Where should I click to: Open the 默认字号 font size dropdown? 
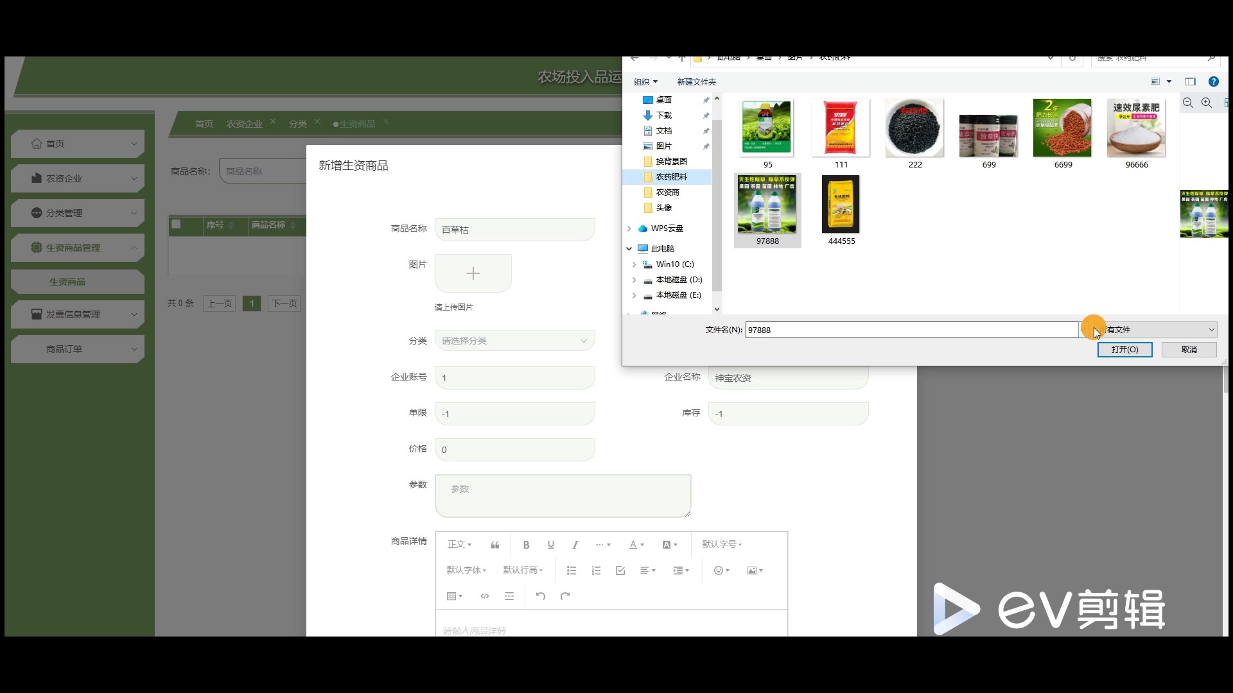722,544
